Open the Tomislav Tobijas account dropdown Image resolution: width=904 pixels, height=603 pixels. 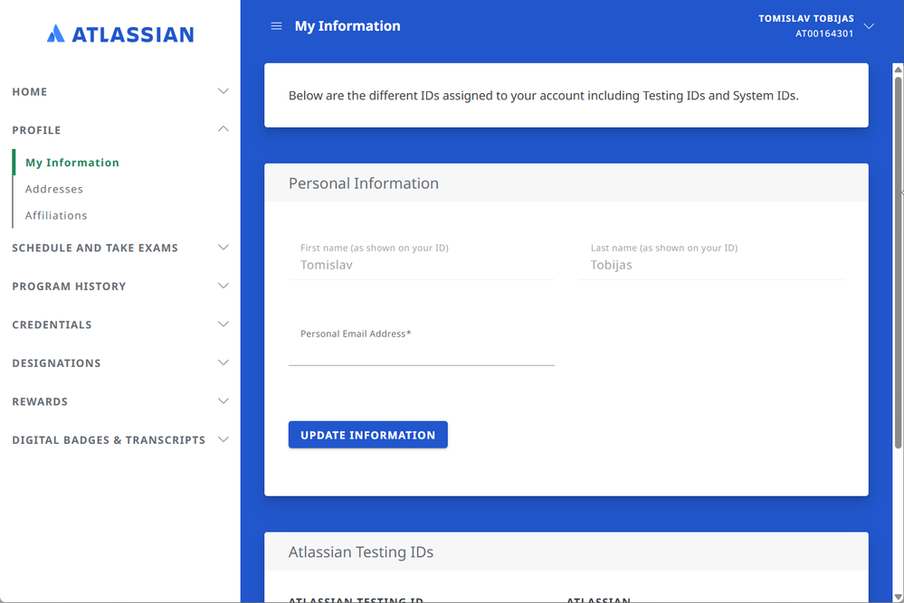click(869, 26)
